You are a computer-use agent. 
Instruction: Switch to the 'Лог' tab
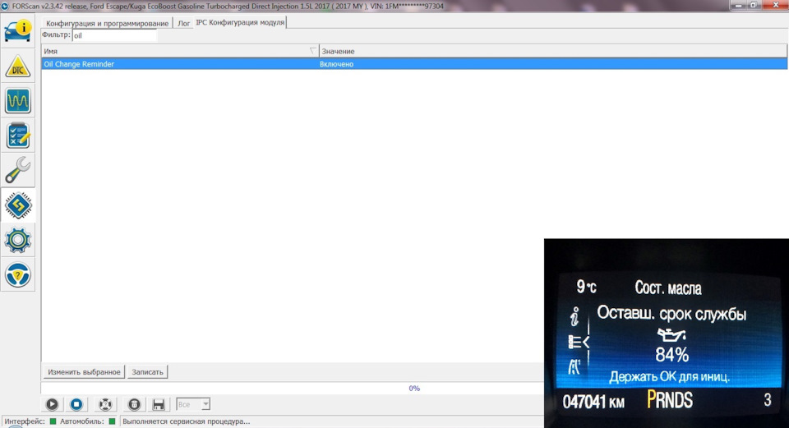click(x=183, y=23)
